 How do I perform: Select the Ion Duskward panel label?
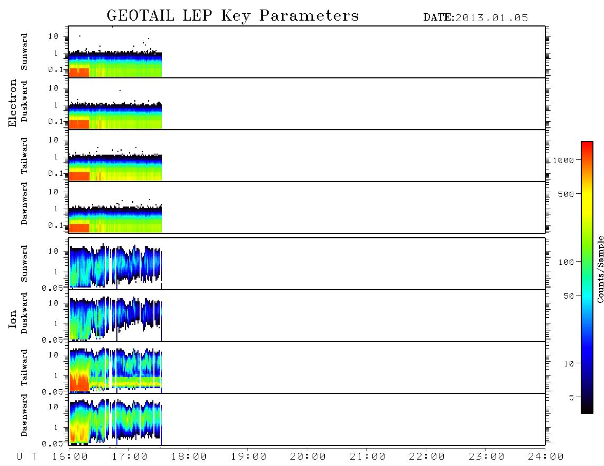pos(24,313)
